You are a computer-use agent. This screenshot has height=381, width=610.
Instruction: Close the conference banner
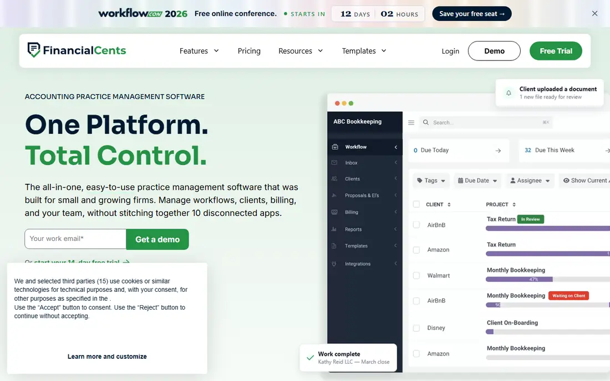pyautogui.click(x=594, y=14)
